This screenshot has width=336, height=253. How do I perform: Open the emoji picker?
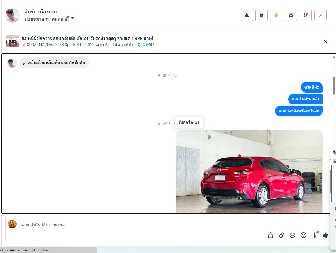304,235
